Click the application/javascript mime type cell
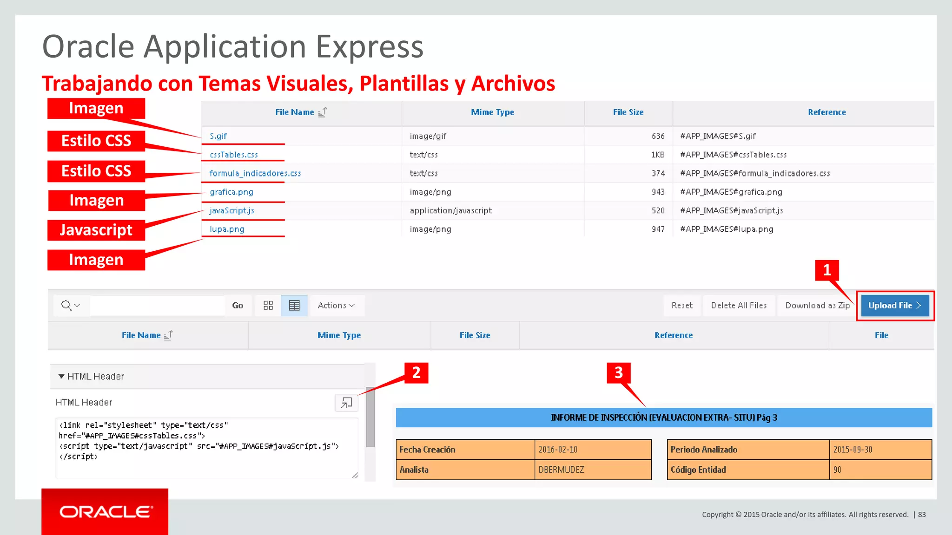The width and height of the screenshot is (952, 535). (451, 210)
